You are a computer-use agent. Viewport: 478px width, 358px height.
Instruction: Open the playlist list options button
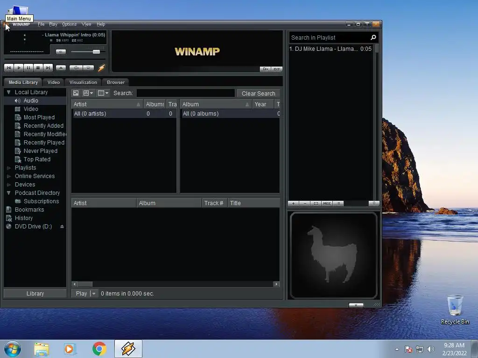click(x=338, y=203)
